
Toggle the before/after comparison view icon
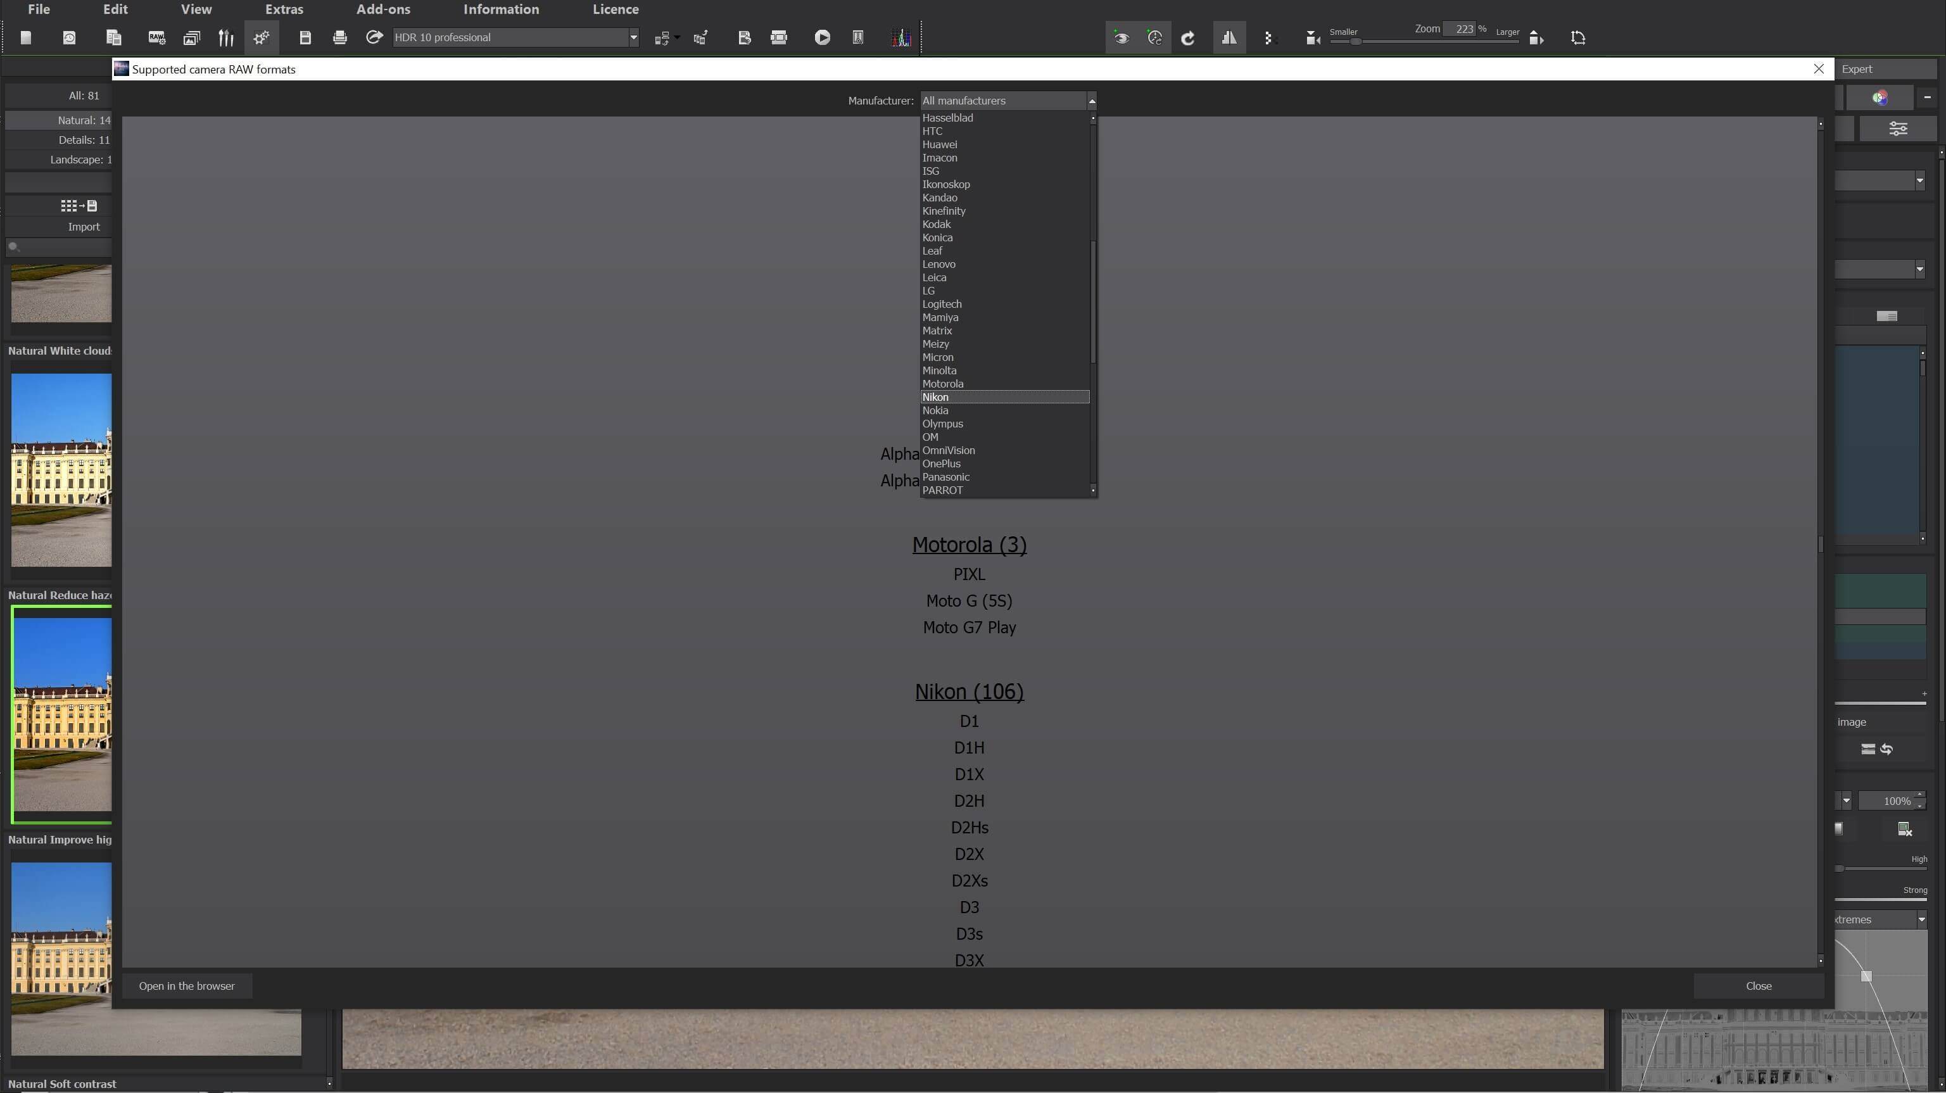point(1229,38)
